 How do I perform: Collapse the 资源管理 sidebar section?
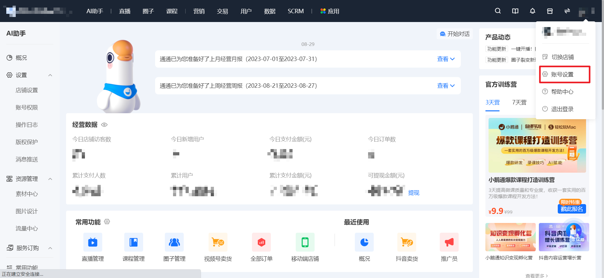tap(50, 179)
